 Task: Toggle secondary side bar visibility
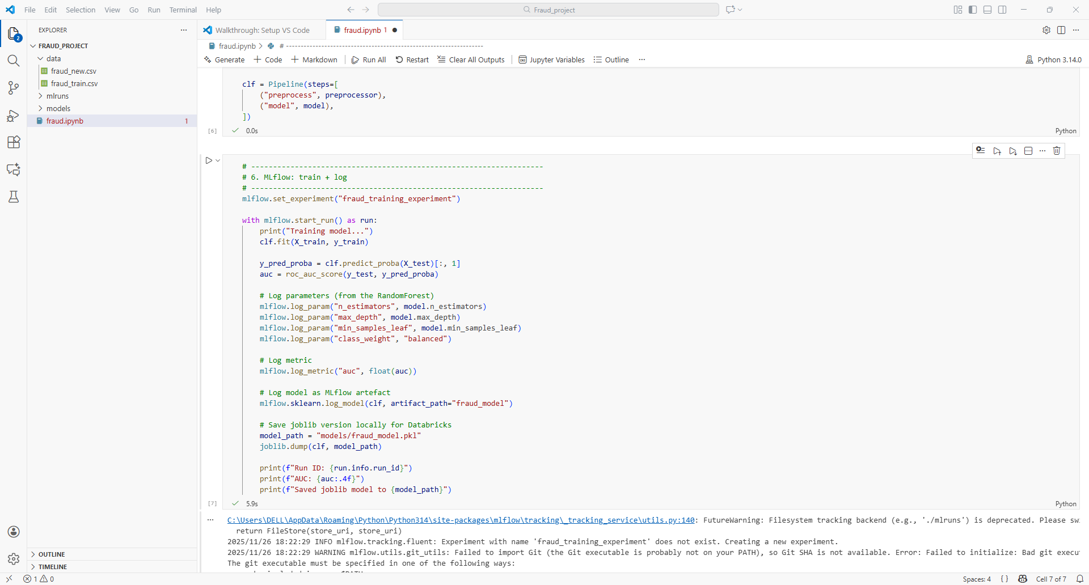[x=1002, y=10]
